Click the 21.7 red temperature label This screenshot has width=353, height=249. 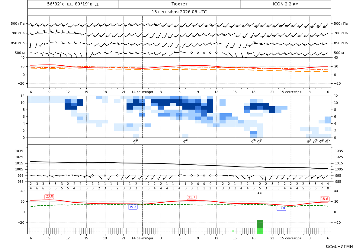click(x=191, y=197)
